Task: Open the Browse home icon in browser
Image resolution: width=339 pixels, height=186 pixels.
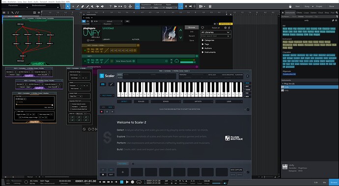Action: click(x=283, y=13)
